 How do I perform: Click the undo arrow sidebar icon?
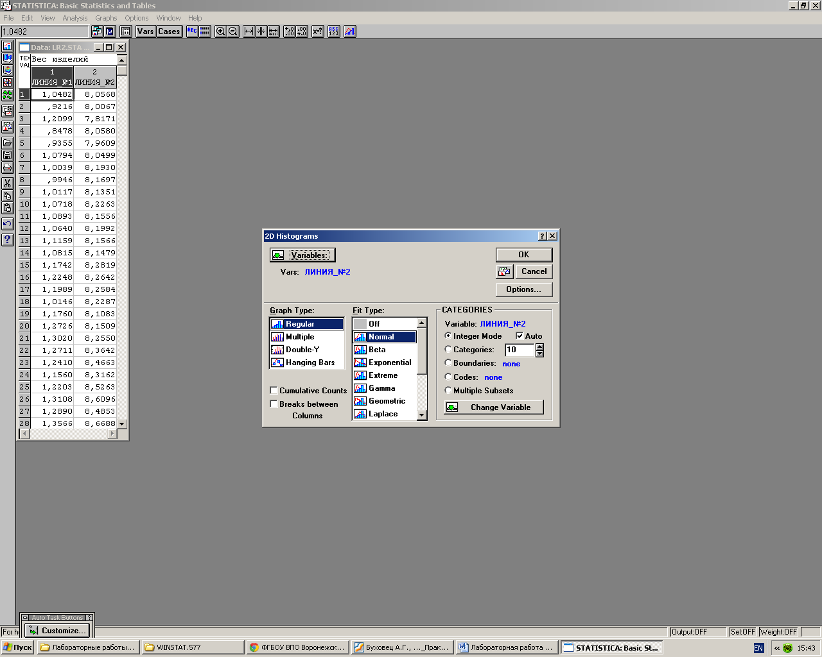(8, 224)
